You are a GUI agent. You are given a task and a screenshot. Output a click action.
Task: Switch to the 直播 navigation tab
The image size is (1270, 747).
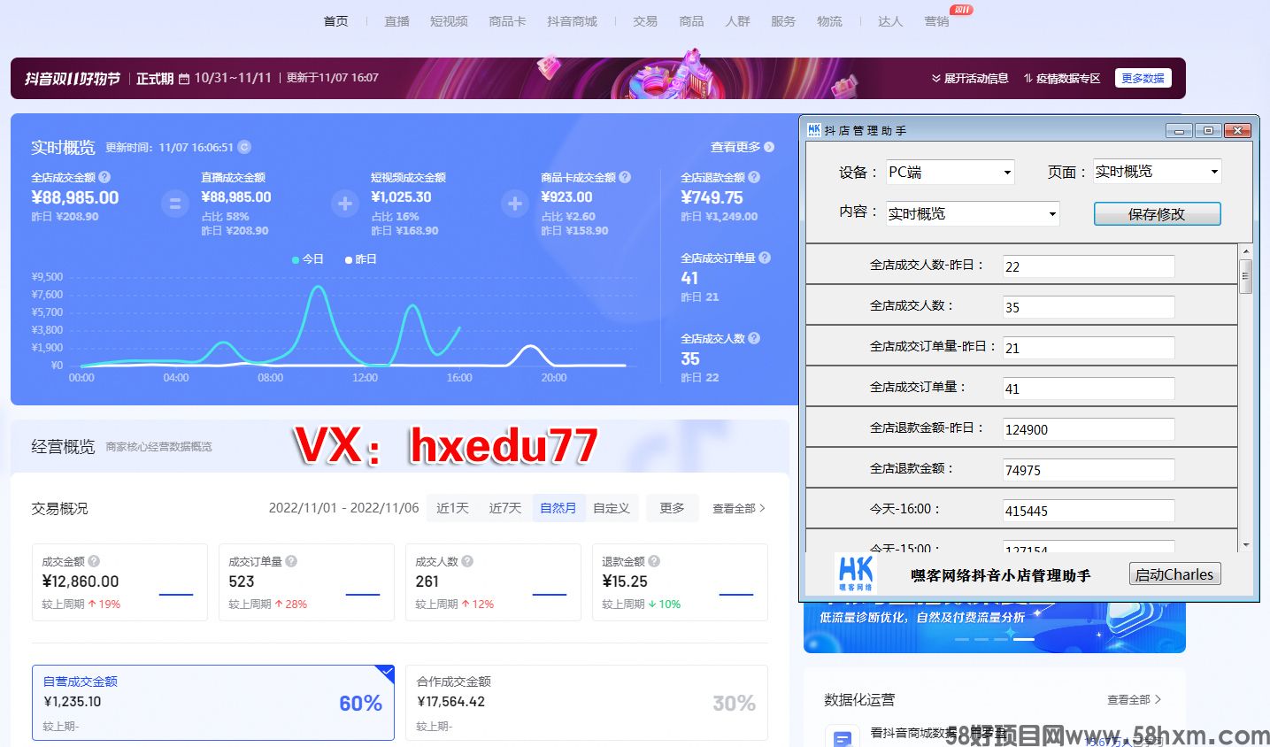pyautogui.click(x=396, y=21)
